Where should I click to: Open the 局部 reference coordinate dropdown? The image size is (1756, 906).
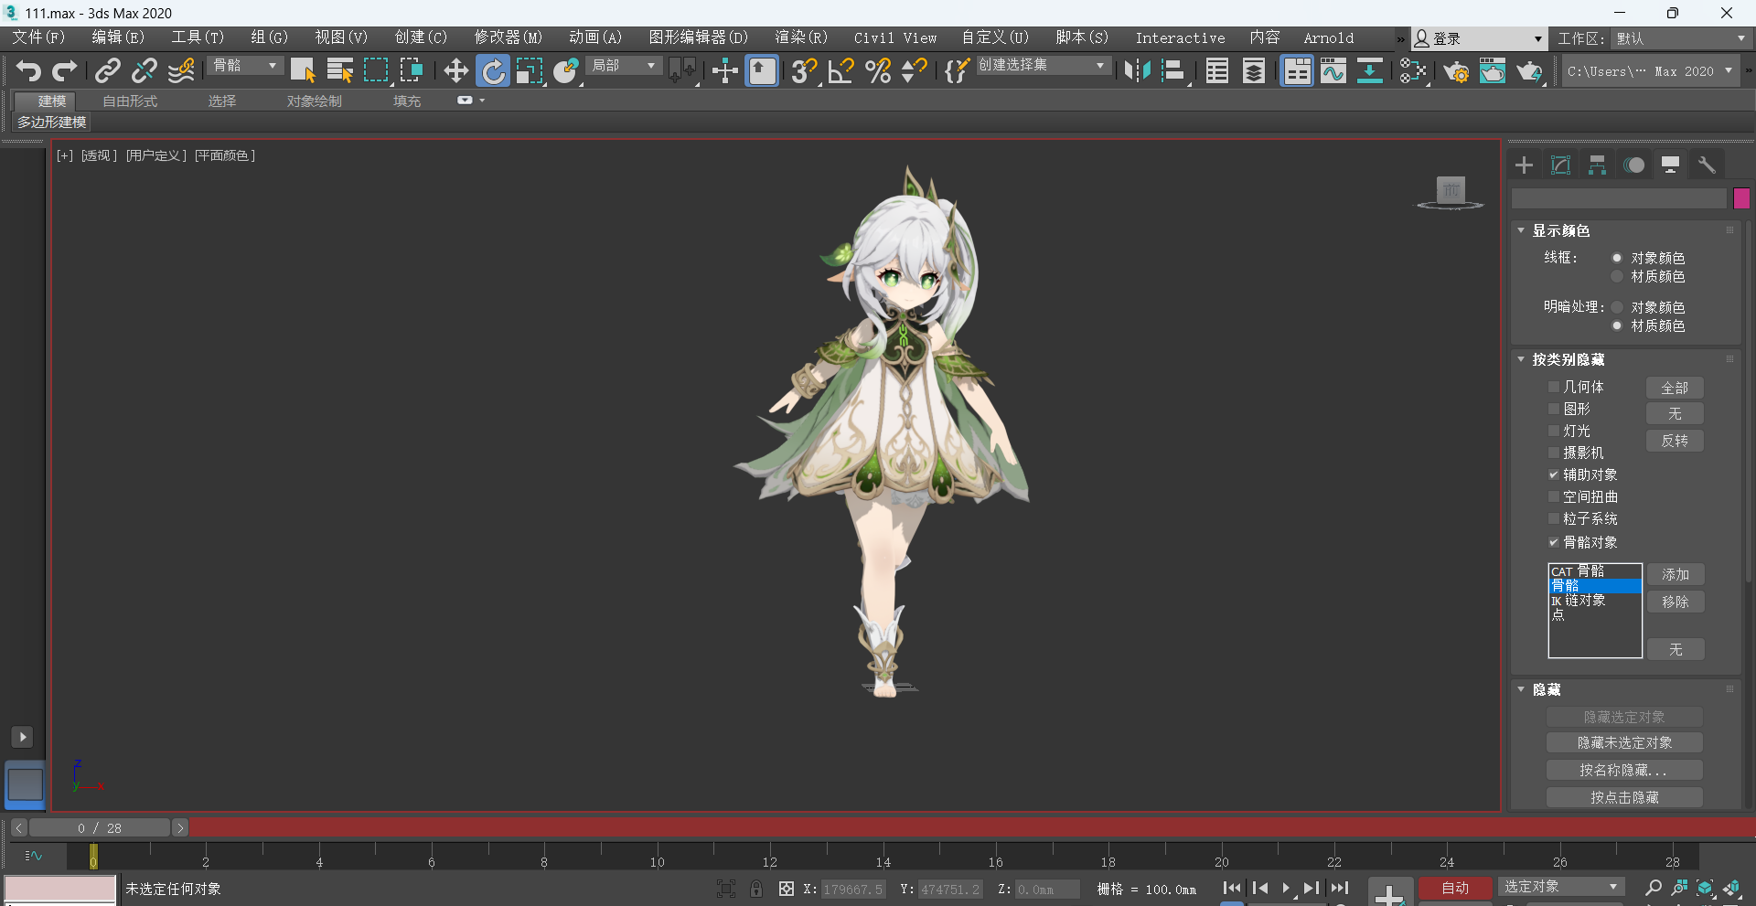(x=623, y=66)
